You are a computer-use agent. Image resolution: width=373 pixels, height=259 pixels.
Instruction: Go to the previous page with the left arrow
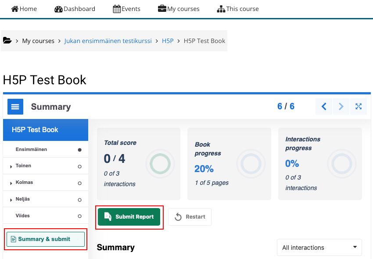324,106
